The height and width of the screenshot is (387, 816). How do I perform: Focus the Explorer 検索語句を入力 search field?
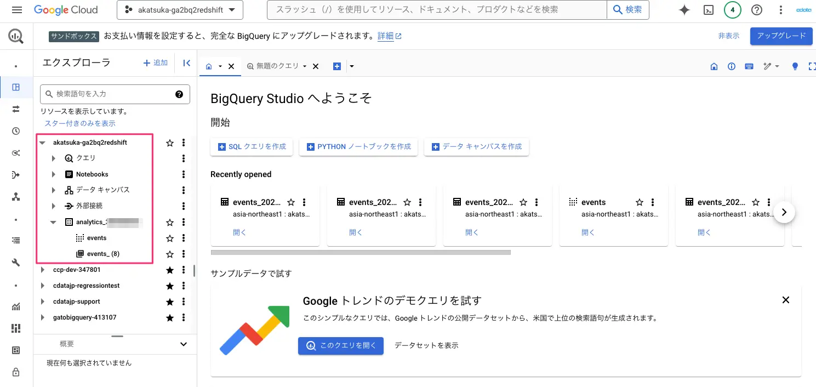tap(115, 94)
